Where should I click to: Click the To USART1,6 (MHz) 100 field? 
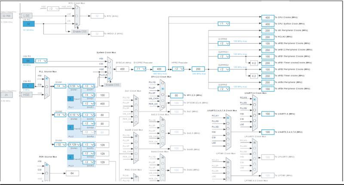click(x=267, y=114)
